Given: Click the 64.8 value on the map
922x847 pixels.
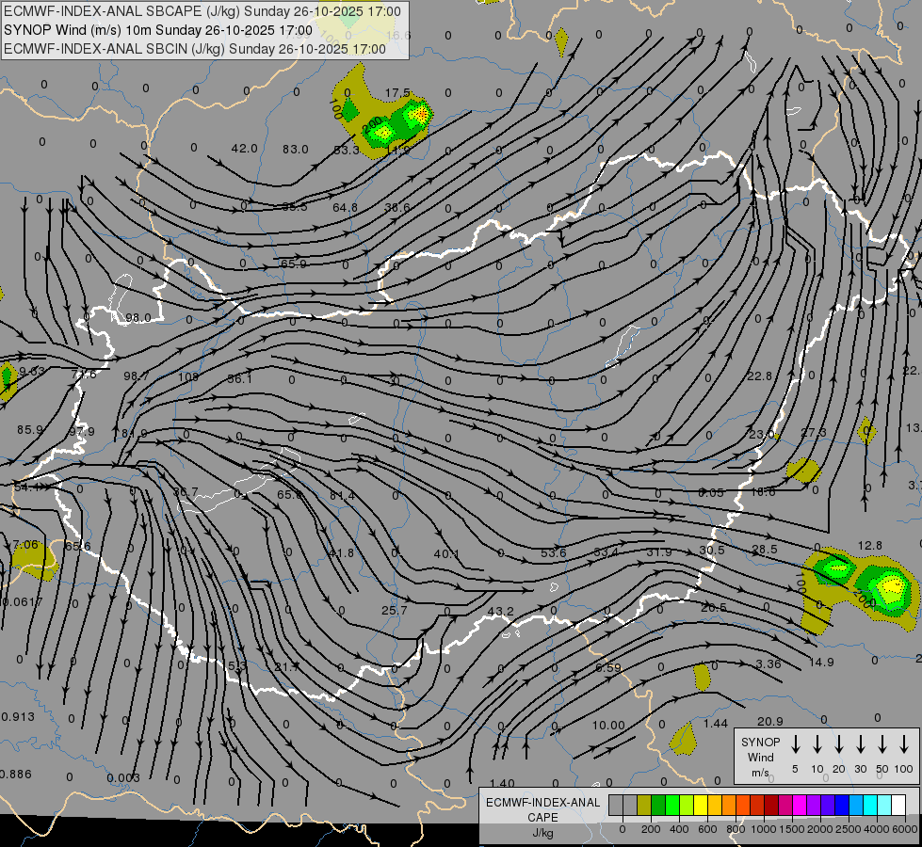Looking at the screenshot, I should pos(345,207).
